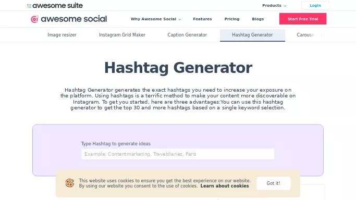Expand the Products dropdown
This screenshot has width=356, height=200.
[x=274, y=5]
